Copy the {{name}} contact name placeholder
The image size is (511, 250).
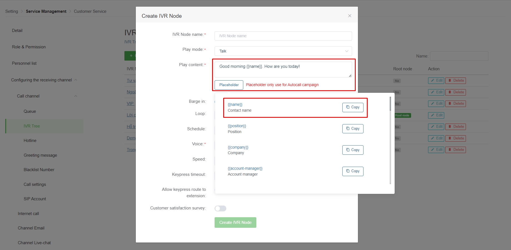point(353,107)
